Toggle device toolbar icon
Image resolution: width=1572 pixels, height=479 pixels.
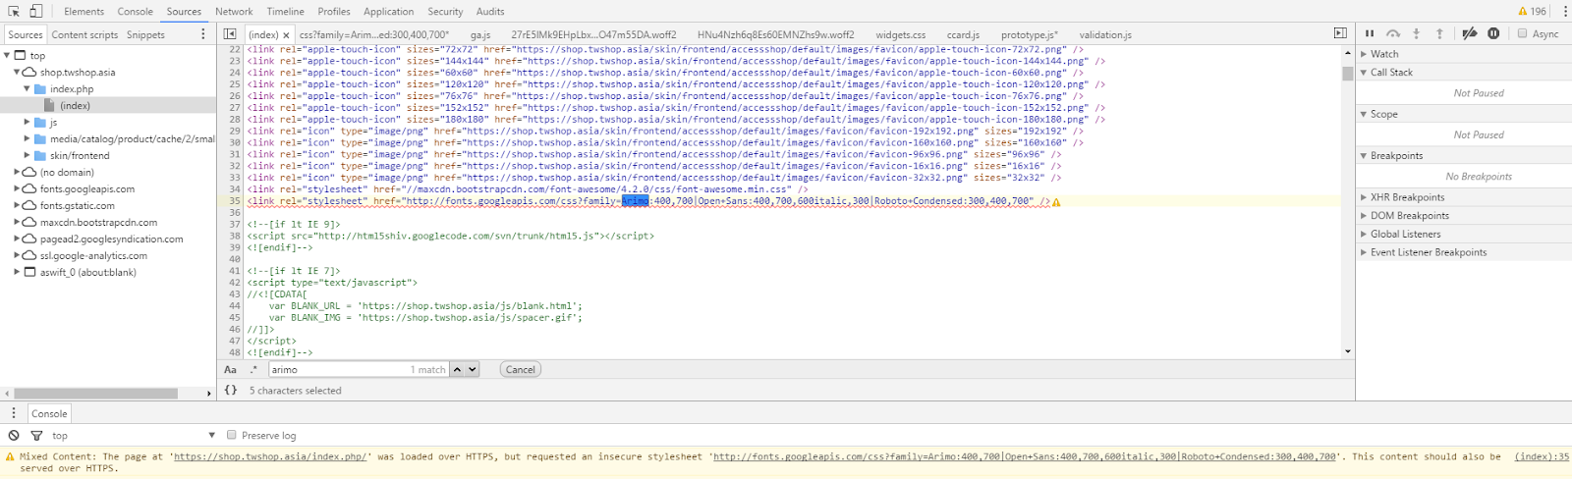(36, 11)
